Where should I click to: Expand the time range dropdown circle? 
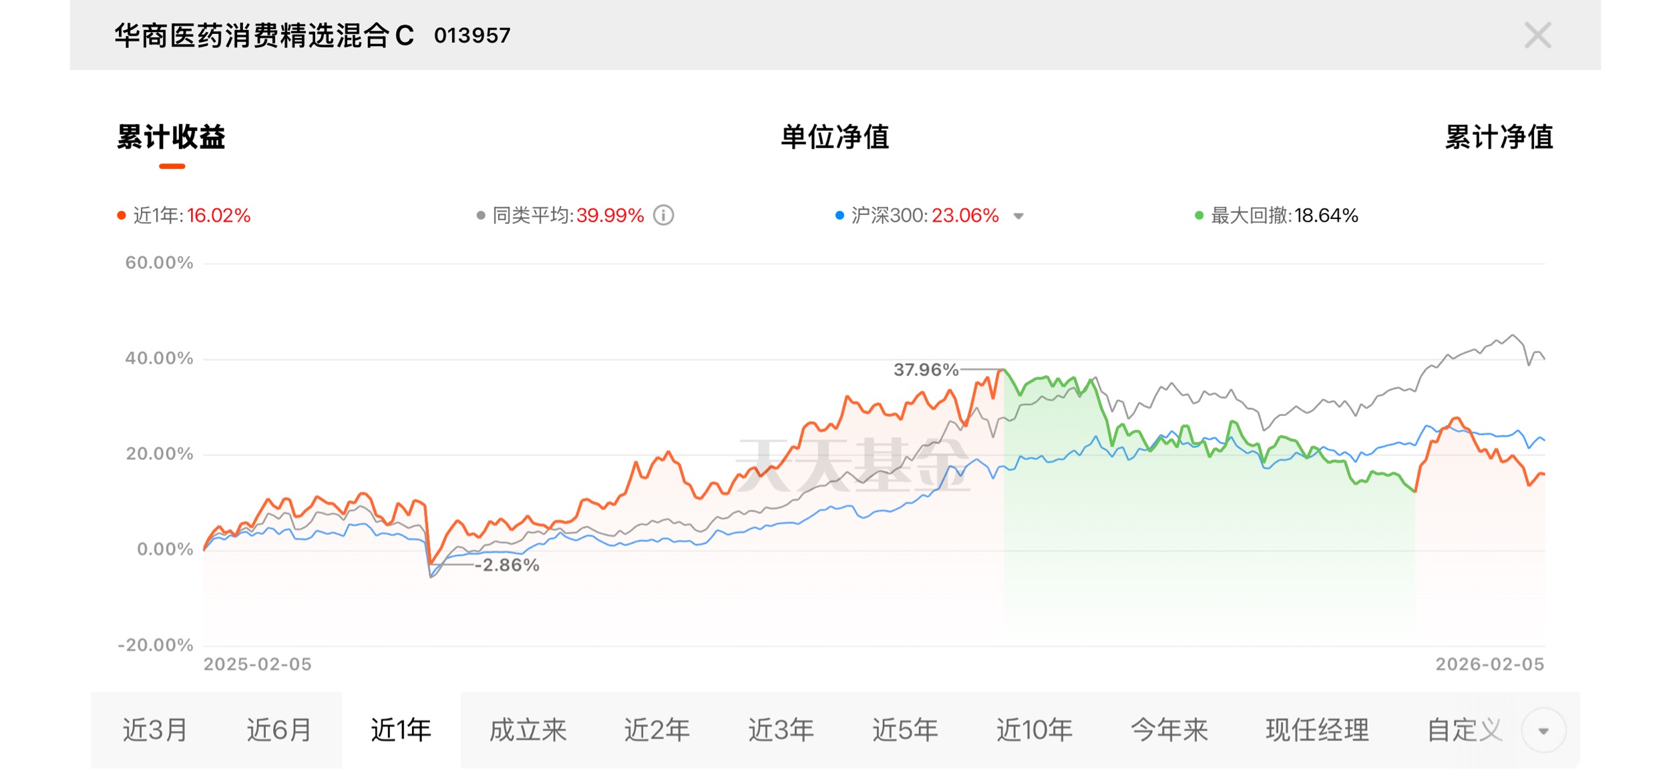[1543, 731]
